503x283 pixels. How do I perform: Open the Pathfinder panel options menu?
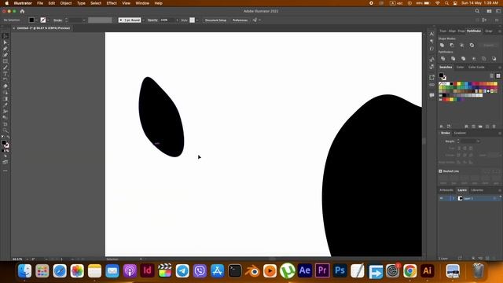tap(499, 31)
